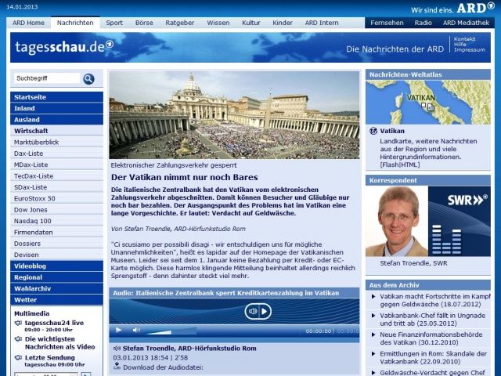
Task: Click the download icon for Audiodatei
Action: tap(117, 367)
